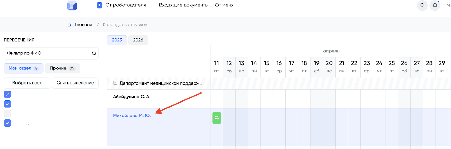Focus the Фильтр по ФИО input field
Viewport: 451px width, 149px height.
coord(48,53)
